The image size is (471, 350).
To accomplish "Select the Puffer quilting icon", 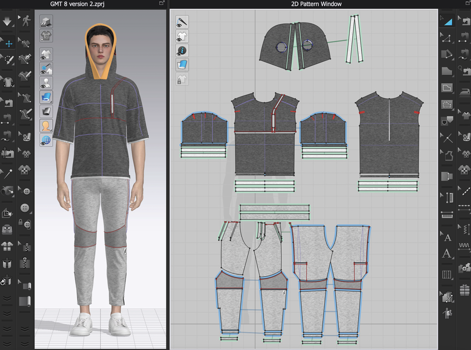I will click(x=464, y=290).
